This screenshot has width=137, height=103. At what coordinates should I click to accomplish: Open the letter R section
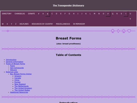[x=117, y=14]
